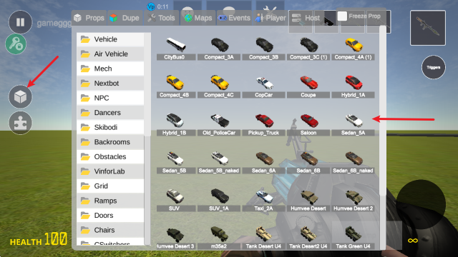Spawn the Tank Desert2 U4
This screenshot has width=458, height=257.
pos(308,238)
